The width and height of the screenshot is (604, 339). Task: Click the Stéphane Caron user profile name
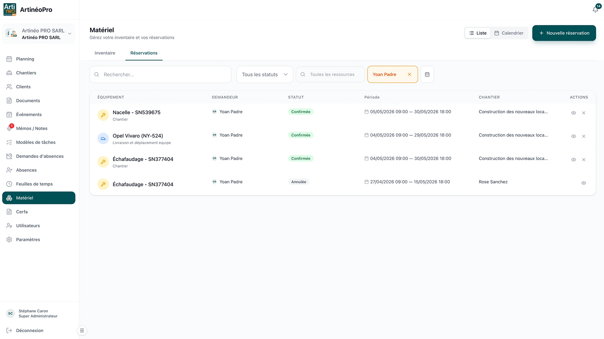(33, 311)
